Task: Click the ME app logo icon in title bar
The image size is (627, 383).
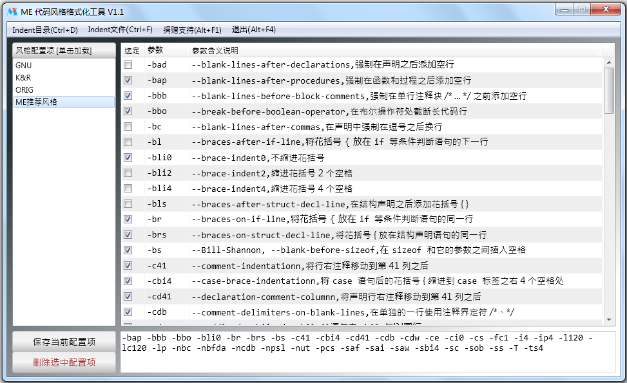Action: [x=12, y=12]
